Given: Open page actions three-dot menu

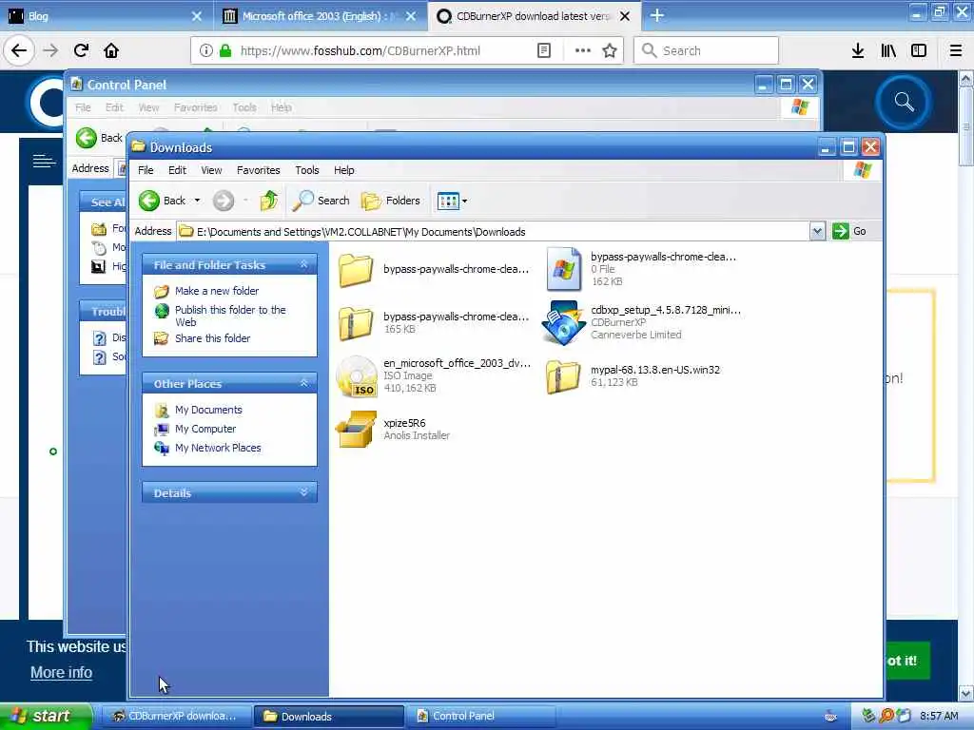Looking at the screenshot, I should click(x=583, y=50).
